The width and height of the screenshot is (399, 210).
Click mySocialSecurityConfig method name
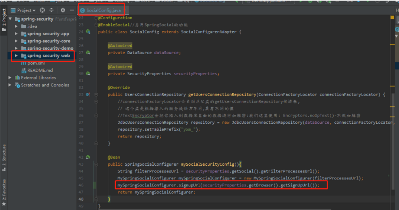[x=207, y=164]
